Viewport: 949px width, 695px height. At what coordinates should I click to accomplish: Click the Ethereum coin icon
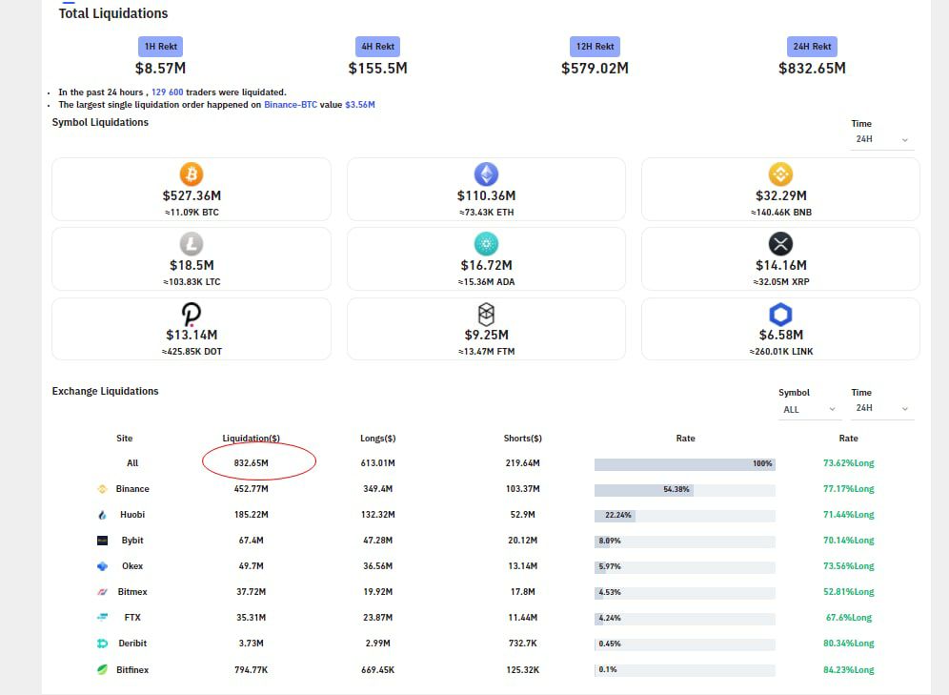[486, 174]
